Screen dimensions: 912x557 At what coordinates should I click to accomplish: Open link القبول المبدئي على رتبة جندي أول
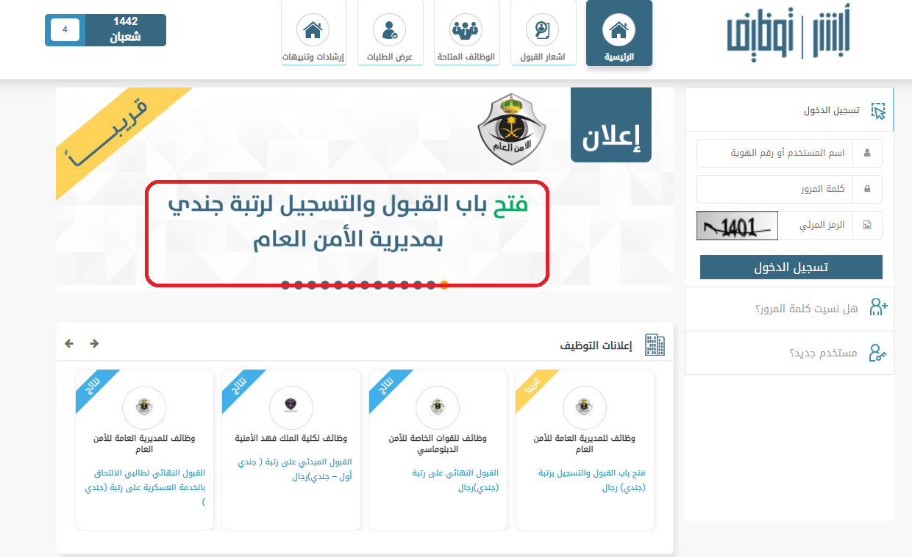coord(295,470)
